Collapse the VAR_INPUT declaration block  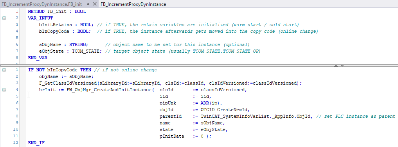[4, 18]
